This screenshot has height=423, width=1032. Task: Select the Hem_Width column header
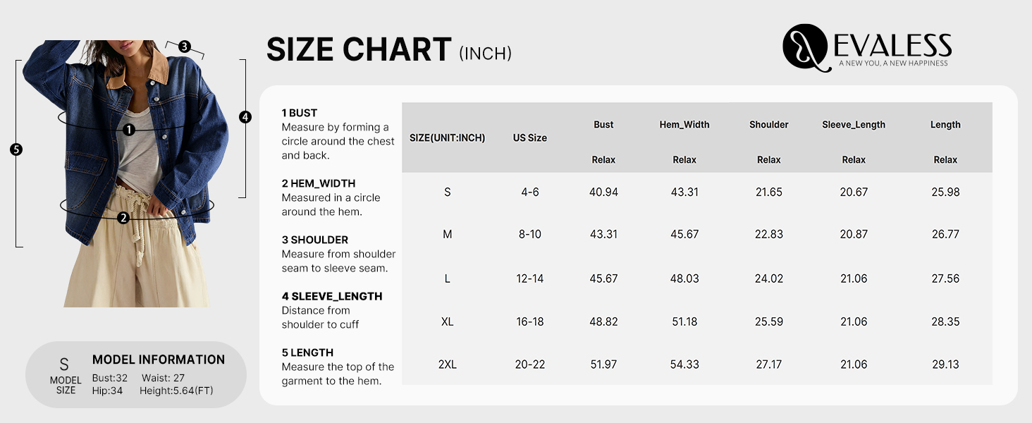coord(684,125)
